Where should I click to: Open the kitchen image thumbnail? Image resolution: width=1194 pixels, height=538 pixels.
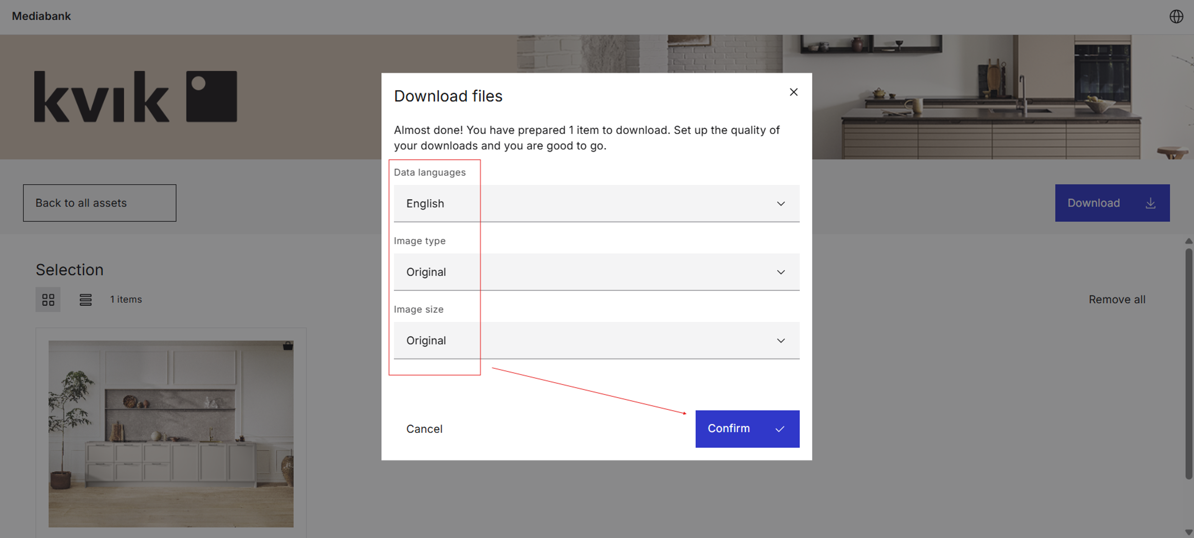[x=171, y=434]
